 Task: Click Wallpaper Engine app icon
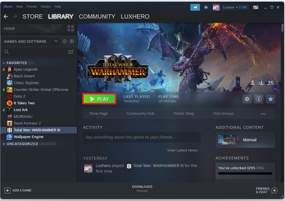click(x=10, y=137)
